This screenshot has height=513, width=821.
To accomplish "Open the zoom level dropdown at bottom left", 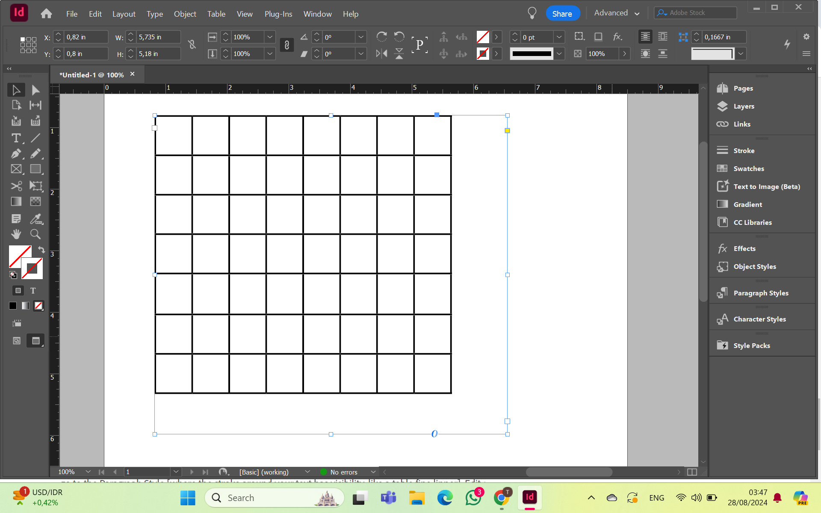I will tap(88, 472).
